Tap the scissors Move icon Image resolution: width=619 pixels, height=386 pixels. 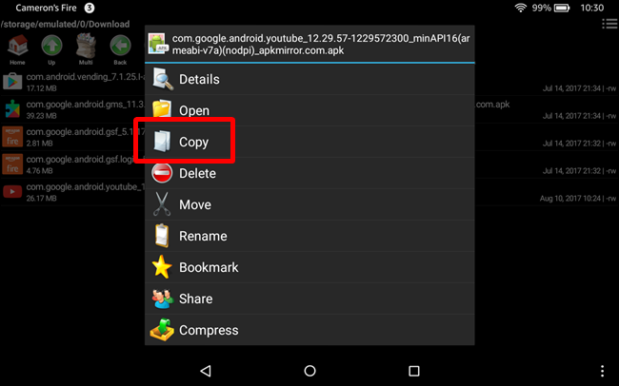tap(162, 204)
